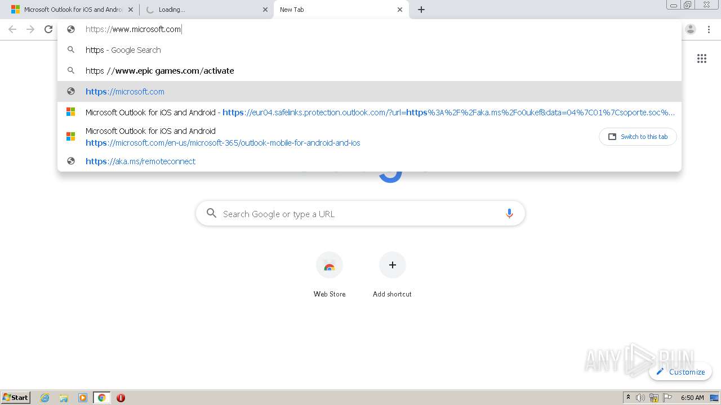This screenshot has height=405, width=721.
Task: Open the Google apps grid
Action: coord(702,58)
